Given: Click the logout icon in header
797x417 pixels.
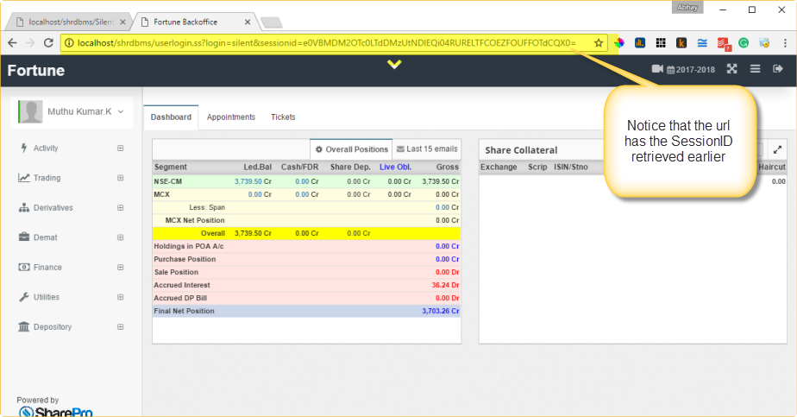Looking at the screenshot, I should (x=777, y=69).
